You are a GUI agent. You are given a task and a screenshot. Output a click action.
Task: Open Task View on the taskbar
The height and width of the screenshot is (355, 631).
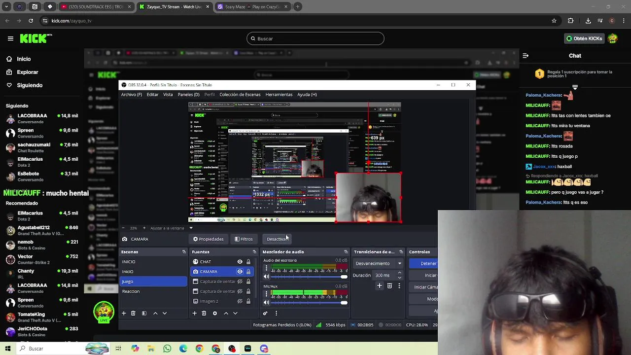tap(118, 349)
